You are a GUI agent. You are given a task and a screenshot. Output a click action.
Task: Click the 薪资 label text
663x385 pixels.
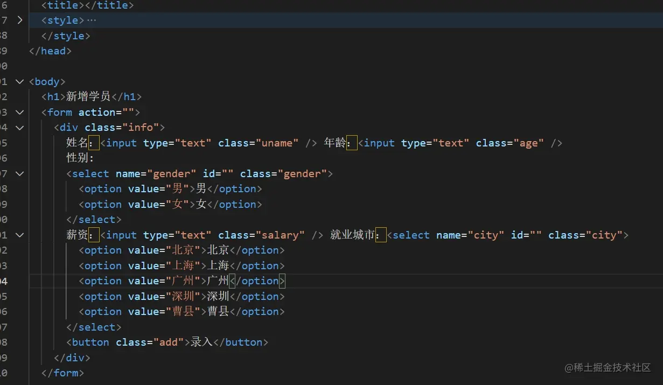coord(77,235)
